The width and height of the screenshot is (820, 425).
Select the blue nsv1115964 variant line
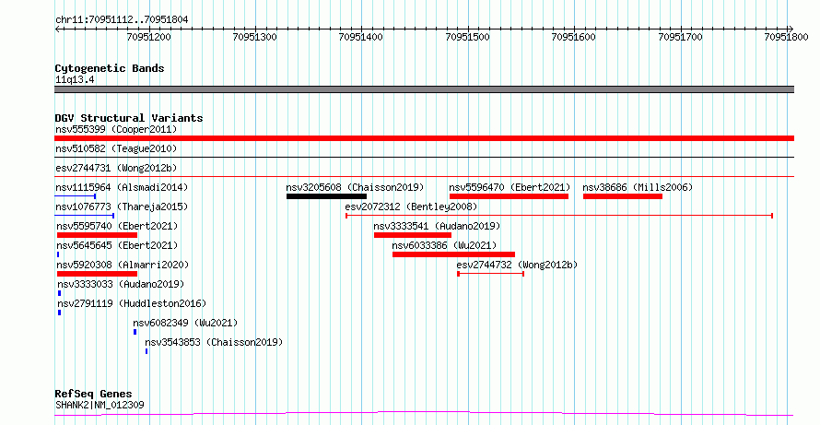pos(76,196)
